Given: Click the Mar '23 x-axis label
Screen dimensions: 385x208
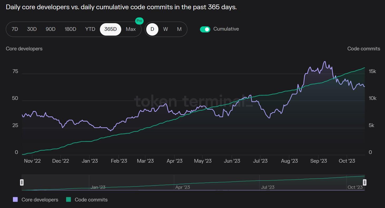Looking at the screenshot, I should (145, 161).
